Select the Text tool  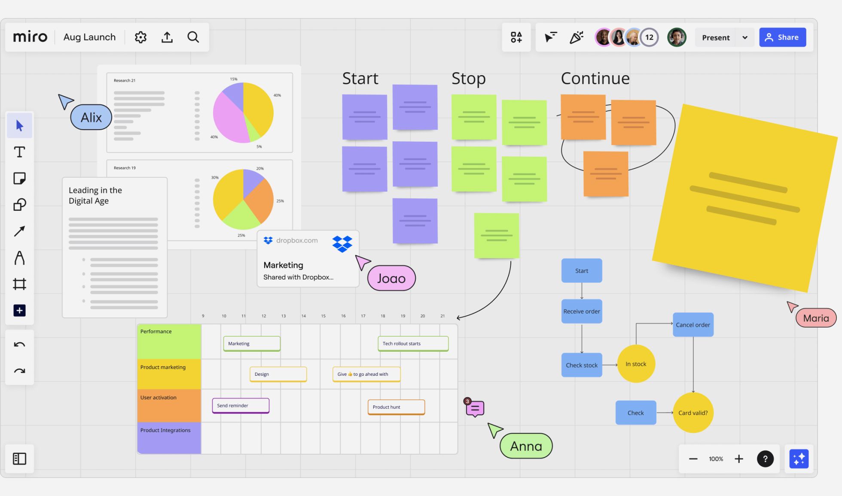pyautogui.click(x=19, y=152)
